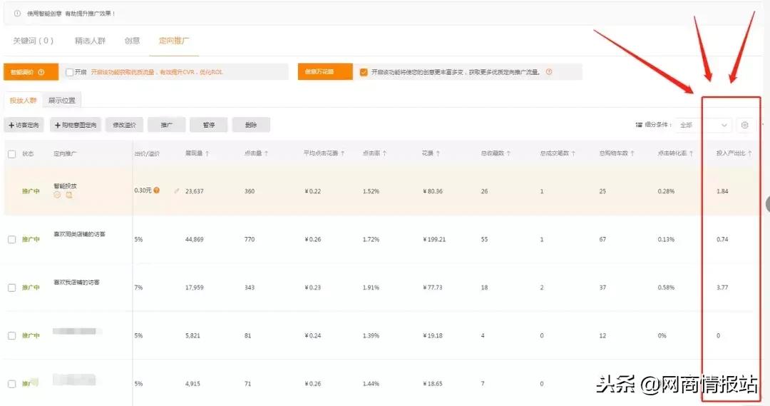The height and width of the screenshot is (406, 770).
Task: Click the 1.44% click rate cell
Action: click(x=371, y=384)
